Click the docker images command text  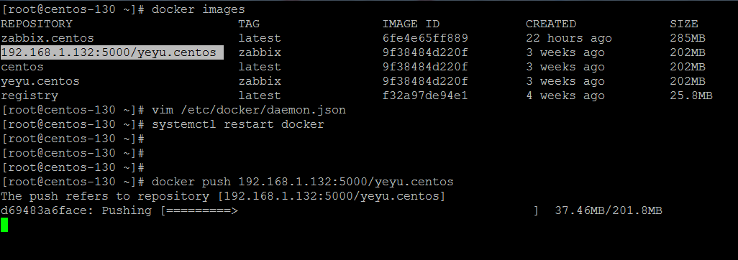198,9
